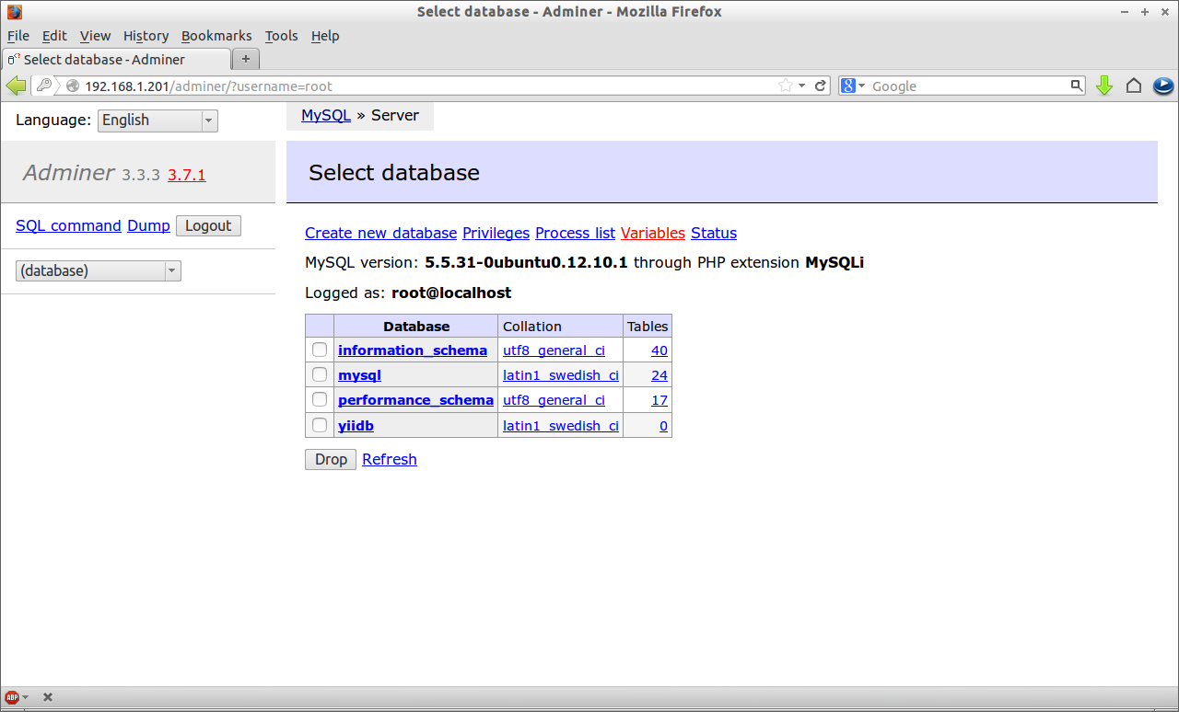This screenshot has width=1179, height=712.
Task: Click the Database column header
Action: pos(416,326)
